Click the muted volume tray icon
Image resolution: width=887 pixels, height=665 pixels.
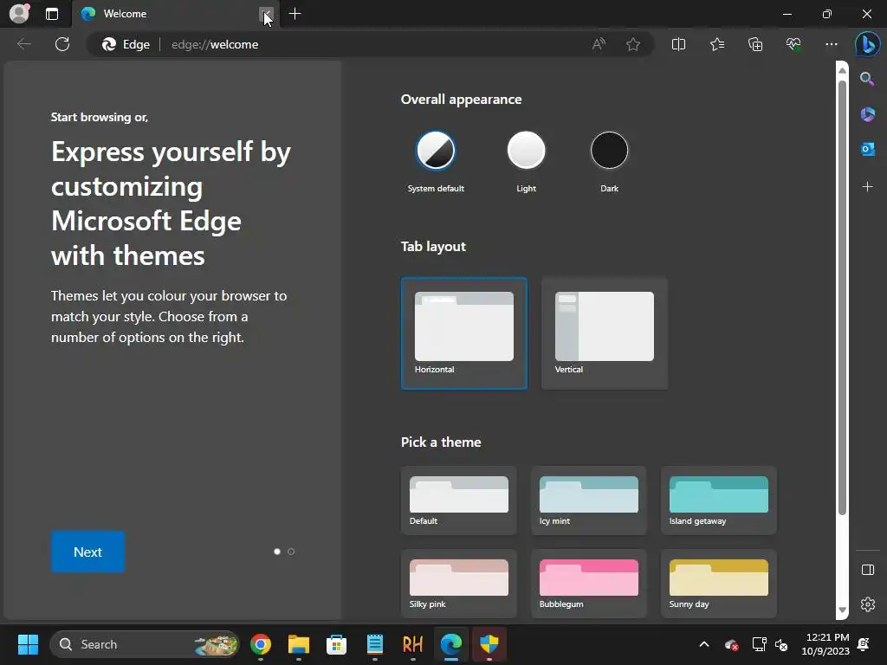coord(781,644)
